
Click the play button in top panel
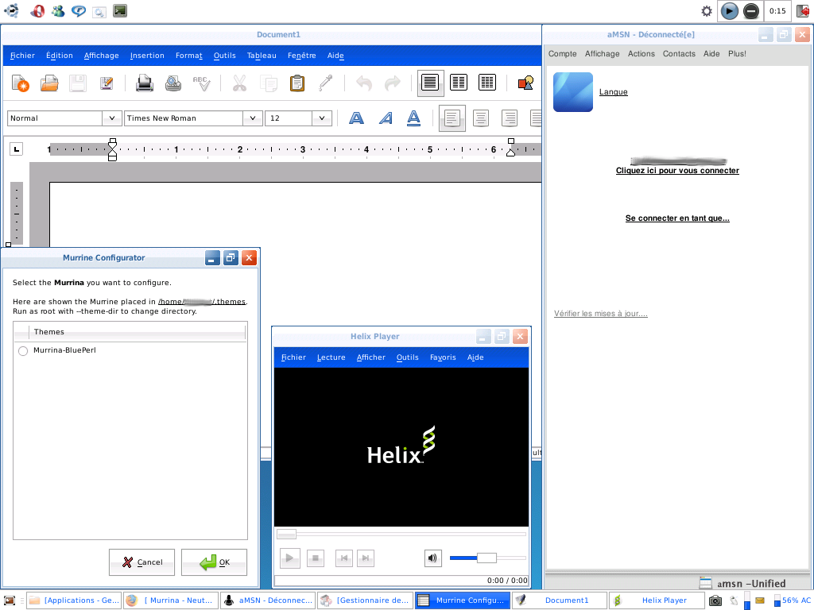point(730,11)
